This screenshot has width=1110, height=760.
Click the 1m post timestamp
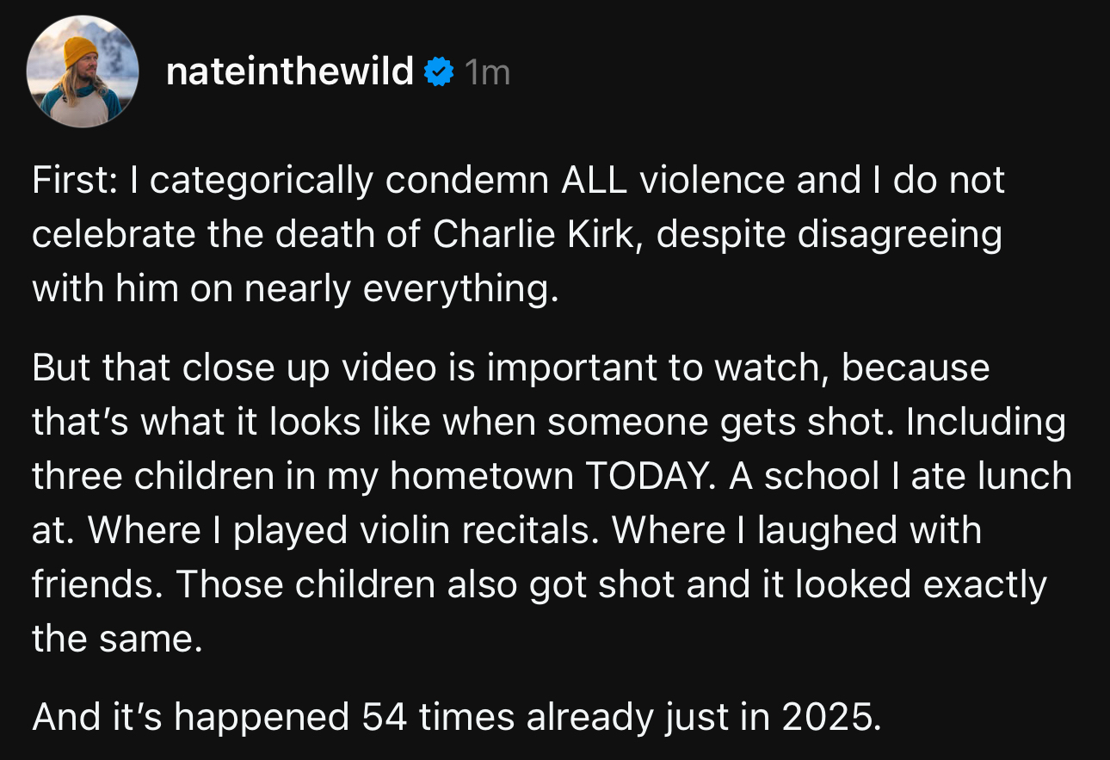coord(487,74)
